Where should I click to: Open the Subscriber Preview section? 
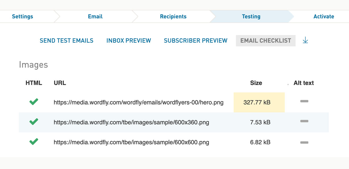pos(196,41)
